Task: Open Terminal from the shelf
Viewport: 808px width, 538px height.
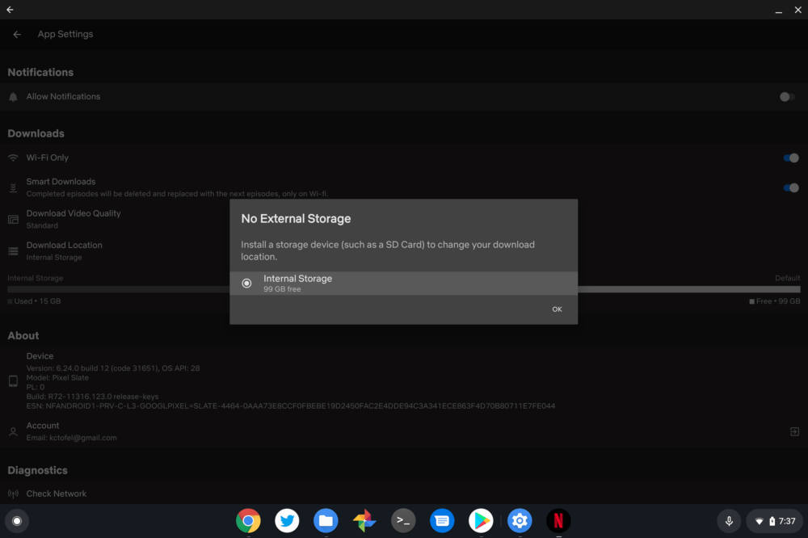Action: [403, 521]
